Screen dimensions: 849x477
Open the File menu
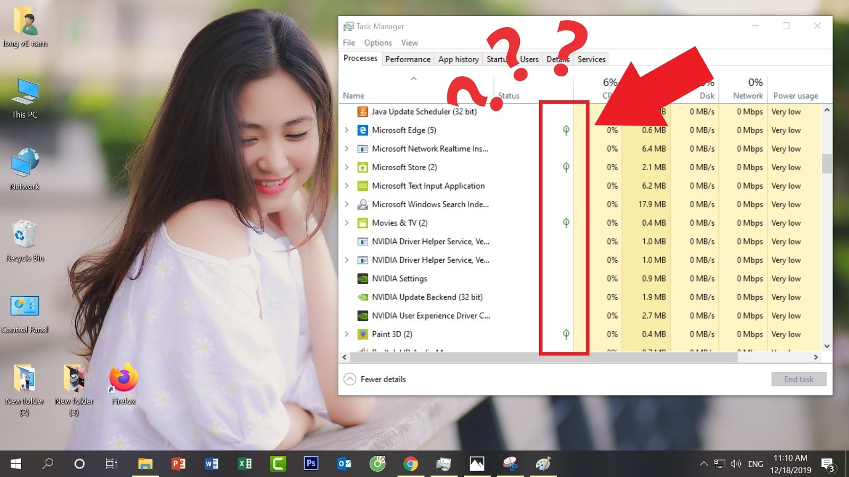point(349,43)
